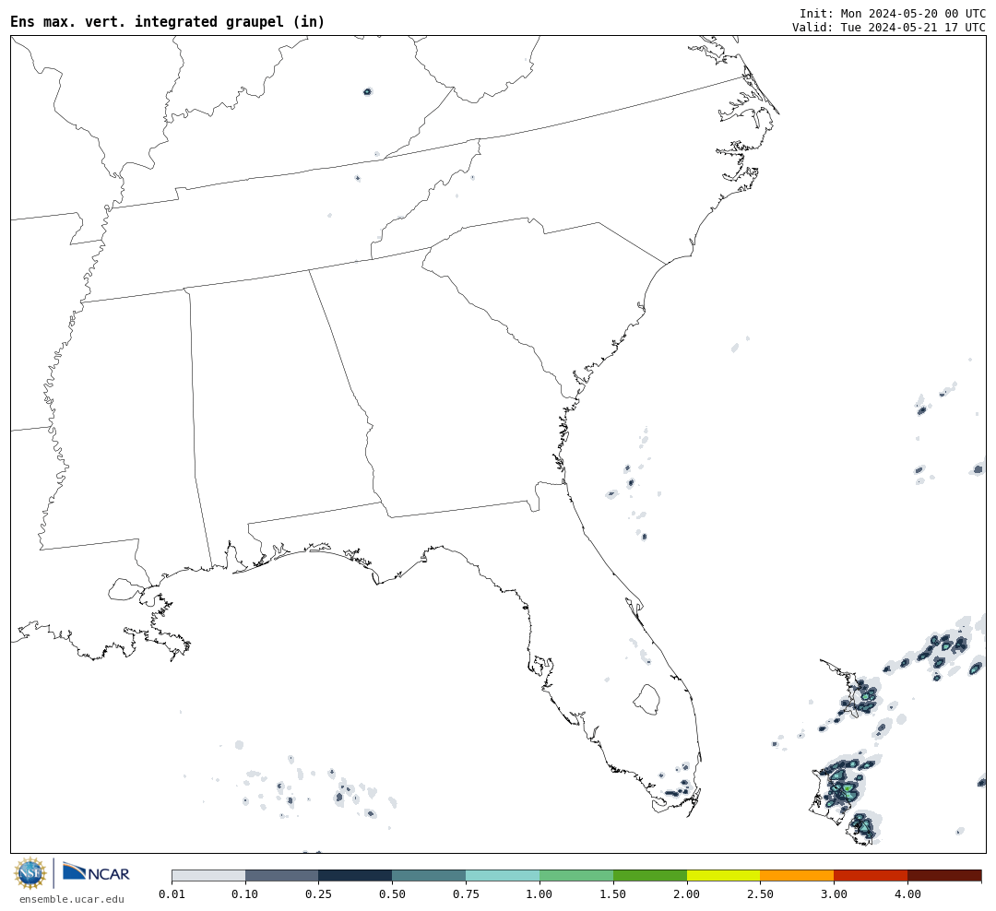Click the 1.50–2.00 green color swatch
Screen dimensions: 996x911
tap(650, 875)
